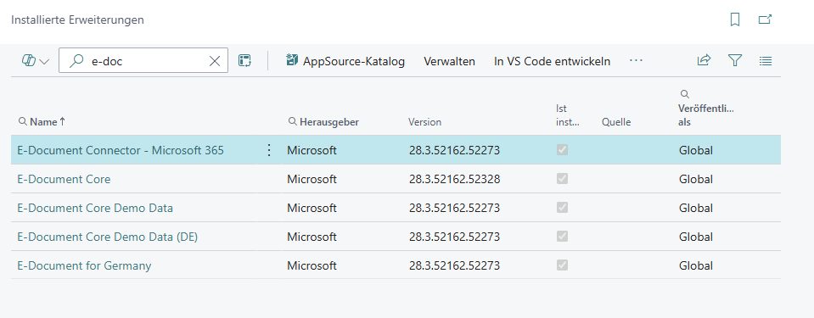Open the Verwalten menu

tap(449, 61)
